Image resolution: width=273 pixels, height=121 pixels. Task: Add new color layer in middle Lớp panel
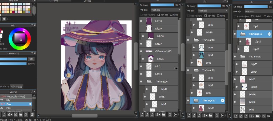tap(189, 115)
